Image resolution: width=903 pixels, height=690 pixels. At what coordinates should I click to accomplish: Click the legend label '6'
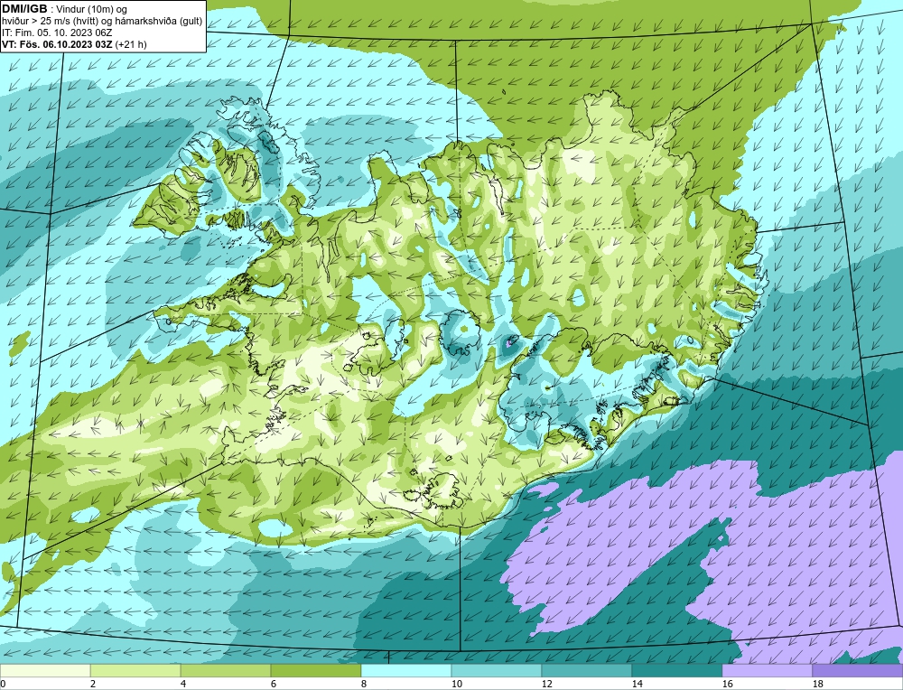click(274, 684)
